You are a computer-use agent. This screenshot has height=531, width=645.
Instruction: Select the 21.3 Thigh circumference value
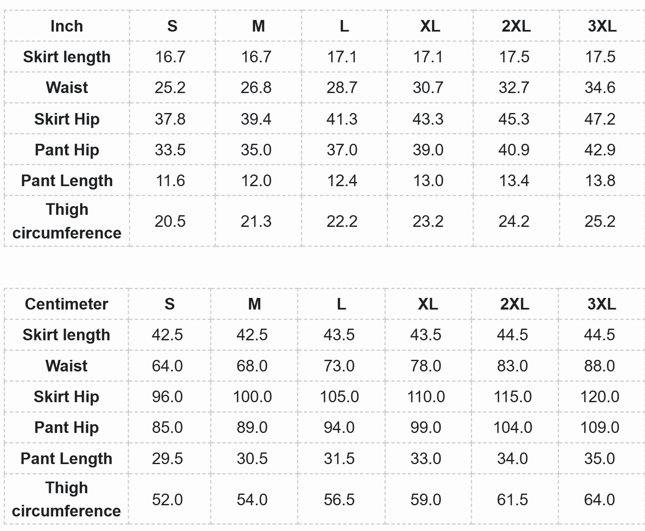(256, 221)
